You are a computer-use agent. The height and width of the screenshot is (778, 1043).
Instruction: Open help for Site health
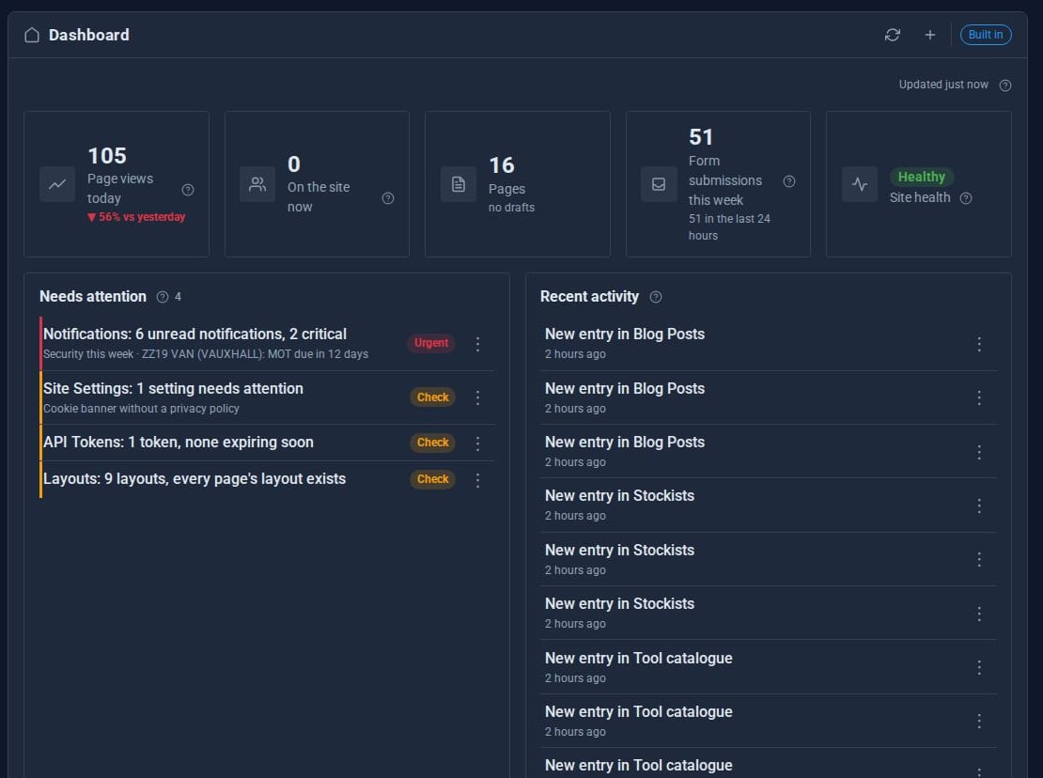pos(966,198)
